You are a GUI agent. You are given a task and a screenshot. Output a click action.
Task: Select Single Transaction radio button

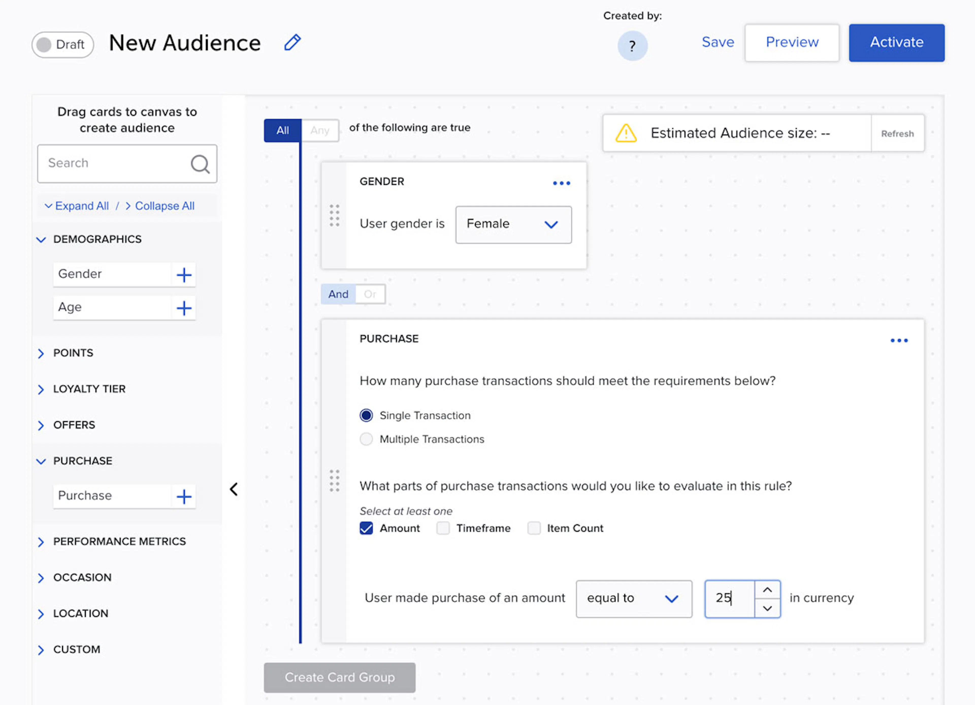[366, 415]
